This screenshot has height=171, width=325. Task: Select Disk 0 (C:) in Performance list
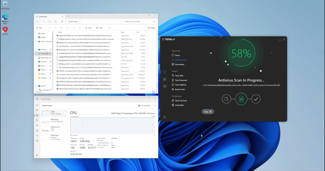[54, 129]
